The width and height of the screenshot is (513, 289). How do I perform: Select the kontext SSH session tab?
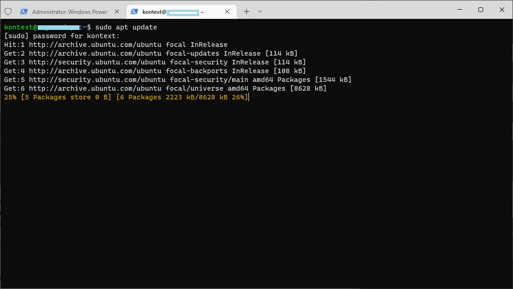click(x=175, y=12)
